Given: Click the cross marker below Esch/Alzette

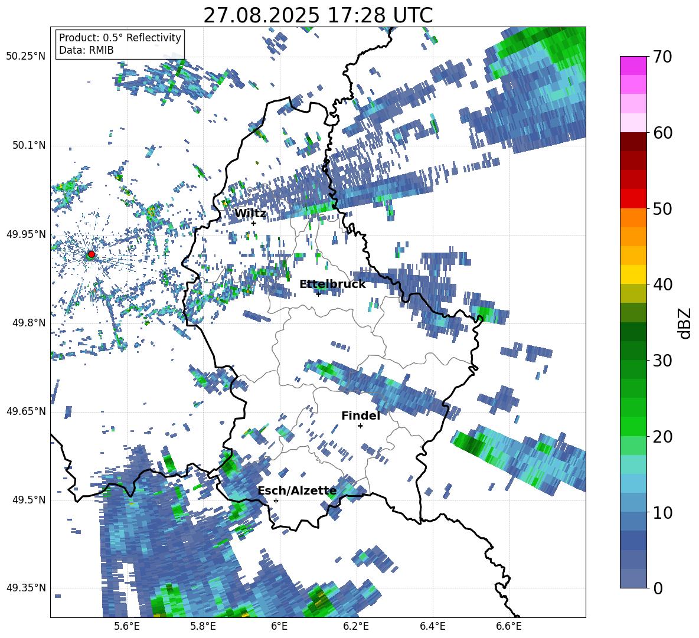Looking at the screenshot, I should [x=276, y=500].
